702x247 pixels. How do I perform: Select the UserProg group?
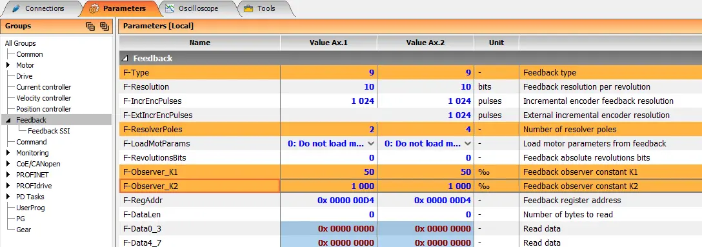30,208
